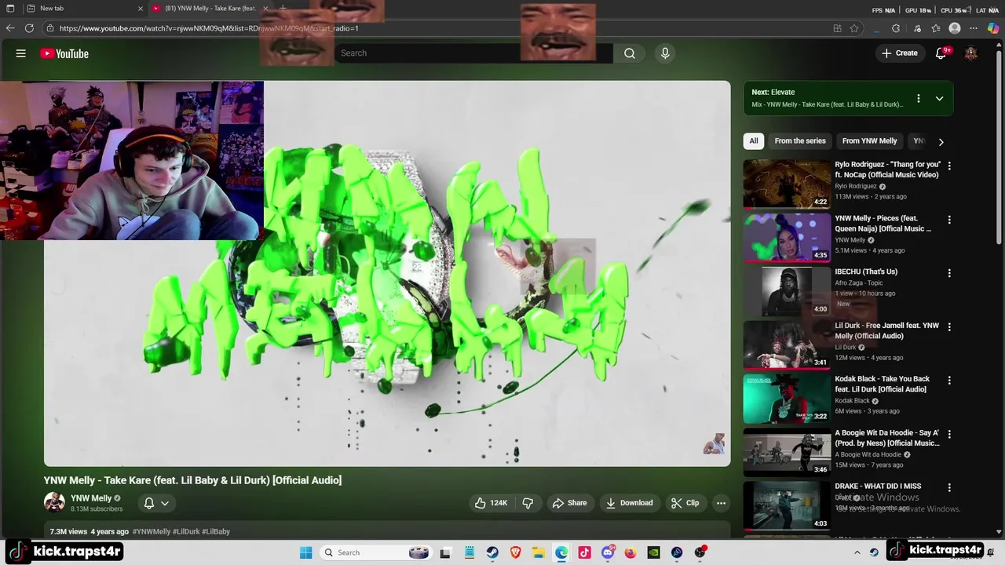Close the New tab browser tab
The height and width of the screenshot is (565, 1005).
point(141,9)
